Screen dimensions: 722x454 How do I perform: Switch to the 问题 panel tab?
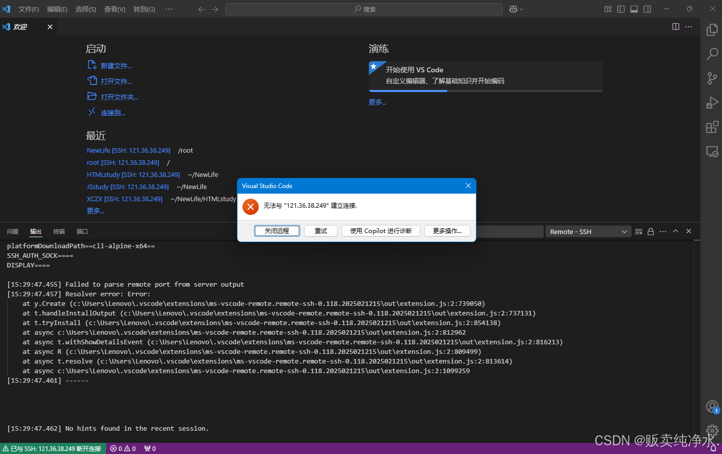click(13, 232)
